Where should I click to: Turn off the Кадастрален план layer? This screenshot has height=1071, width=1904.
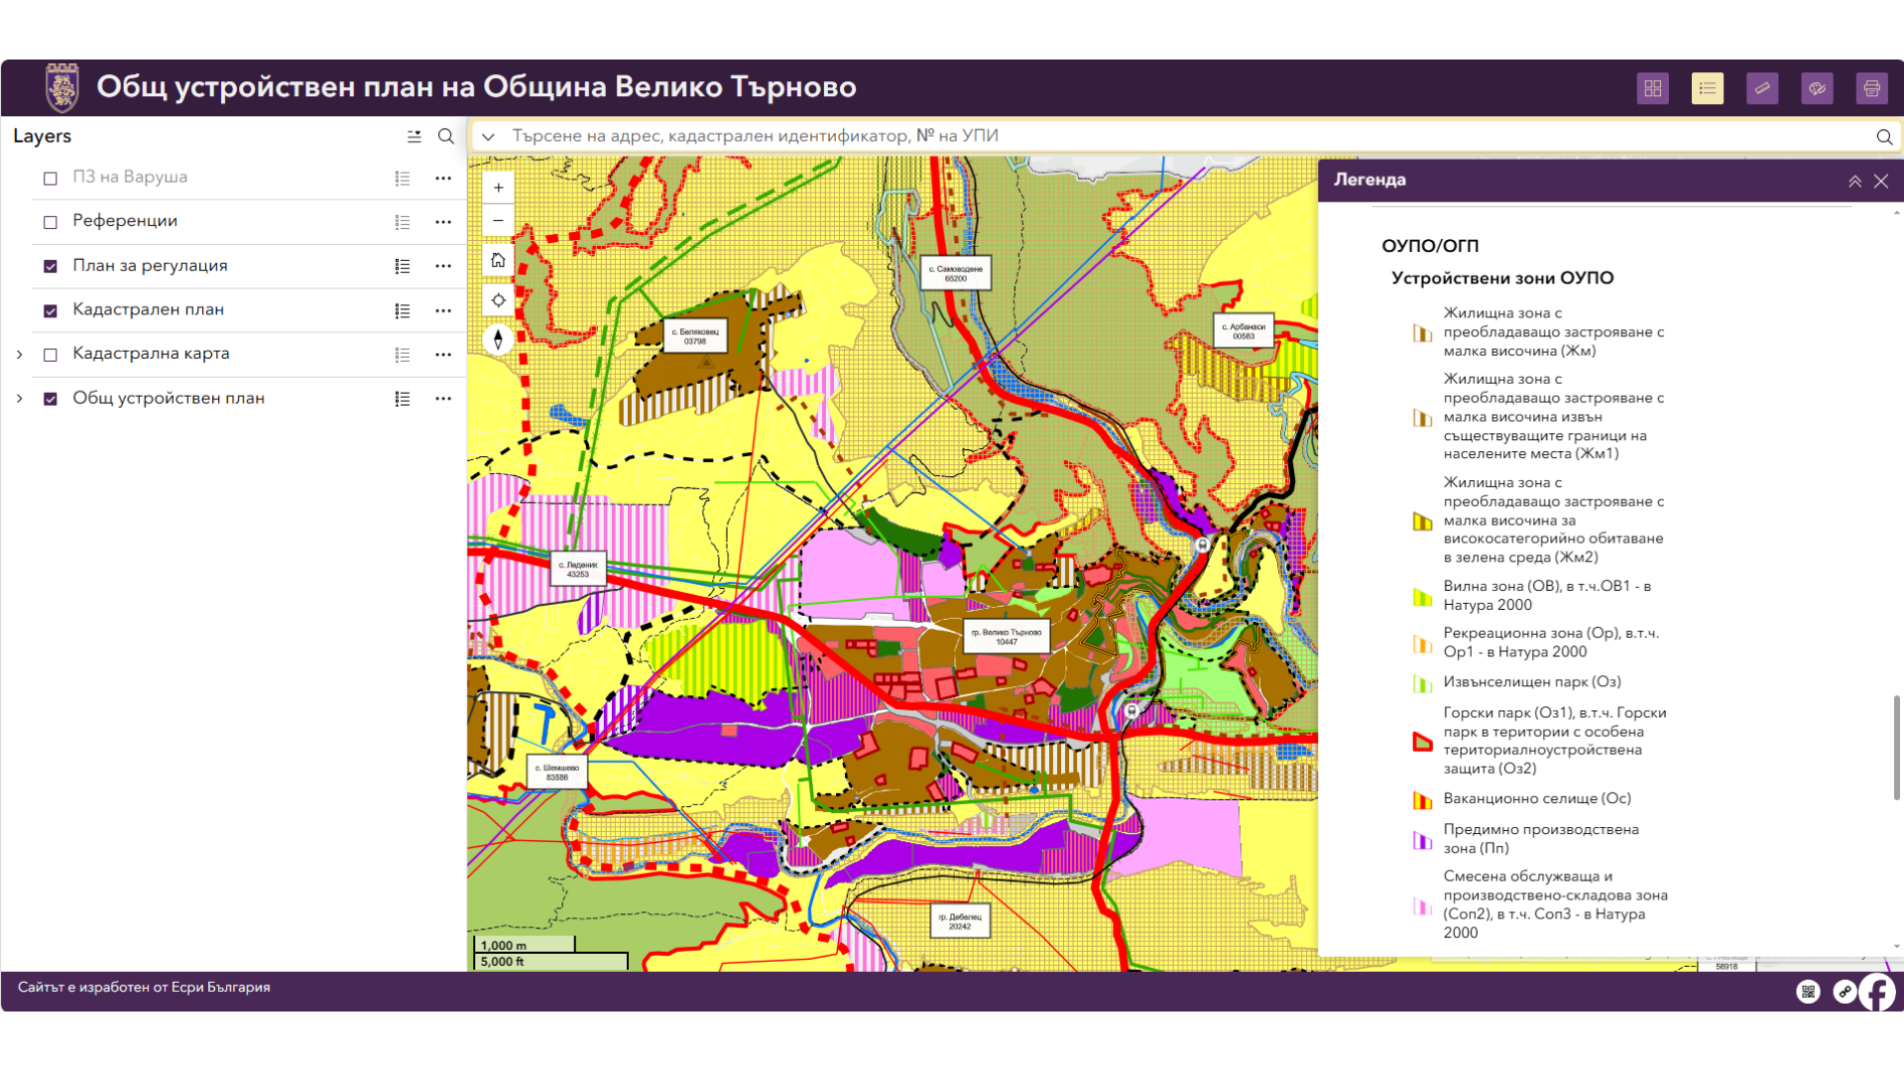click(51, 310)
